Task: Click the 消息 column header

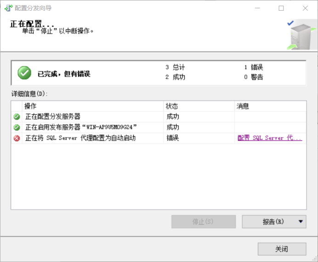Action: [x=270, y=106]
